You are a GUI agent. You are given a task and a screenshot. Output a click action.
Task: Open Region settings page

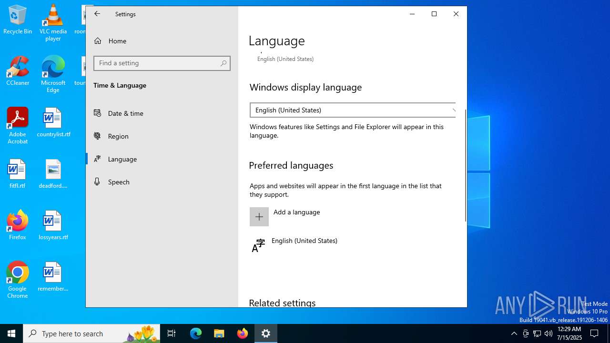click(x=162, y=136)
